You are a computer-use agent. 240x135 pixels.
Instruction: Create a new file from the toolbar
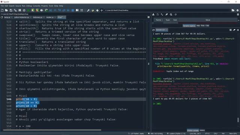(2, 10)
